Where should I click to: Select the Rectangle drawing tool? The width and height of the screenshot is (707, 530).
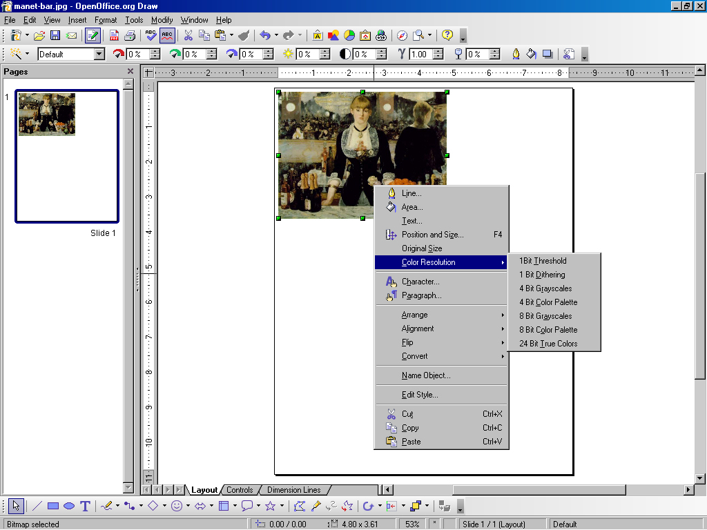(53, 506)
